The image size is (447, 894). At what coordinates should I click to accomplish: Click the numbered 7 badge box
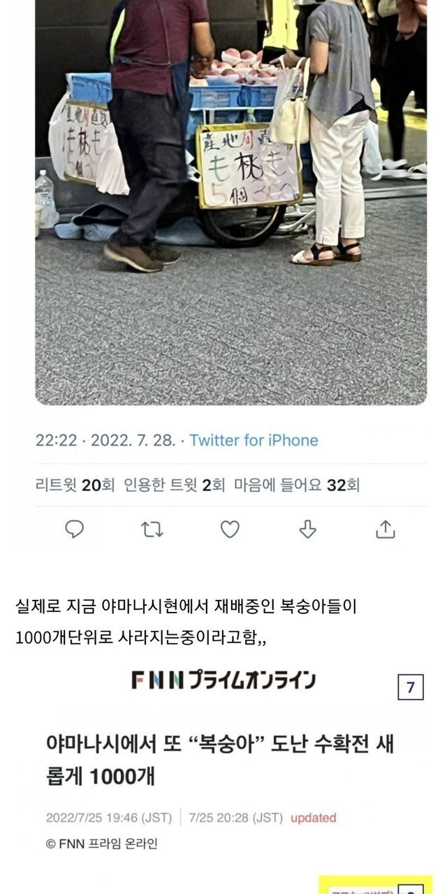[411, 688]
